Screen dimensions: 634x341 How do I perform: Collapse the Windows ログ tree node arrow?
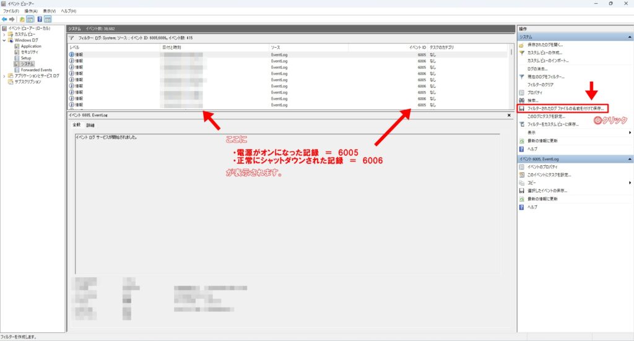coord(4,40)
